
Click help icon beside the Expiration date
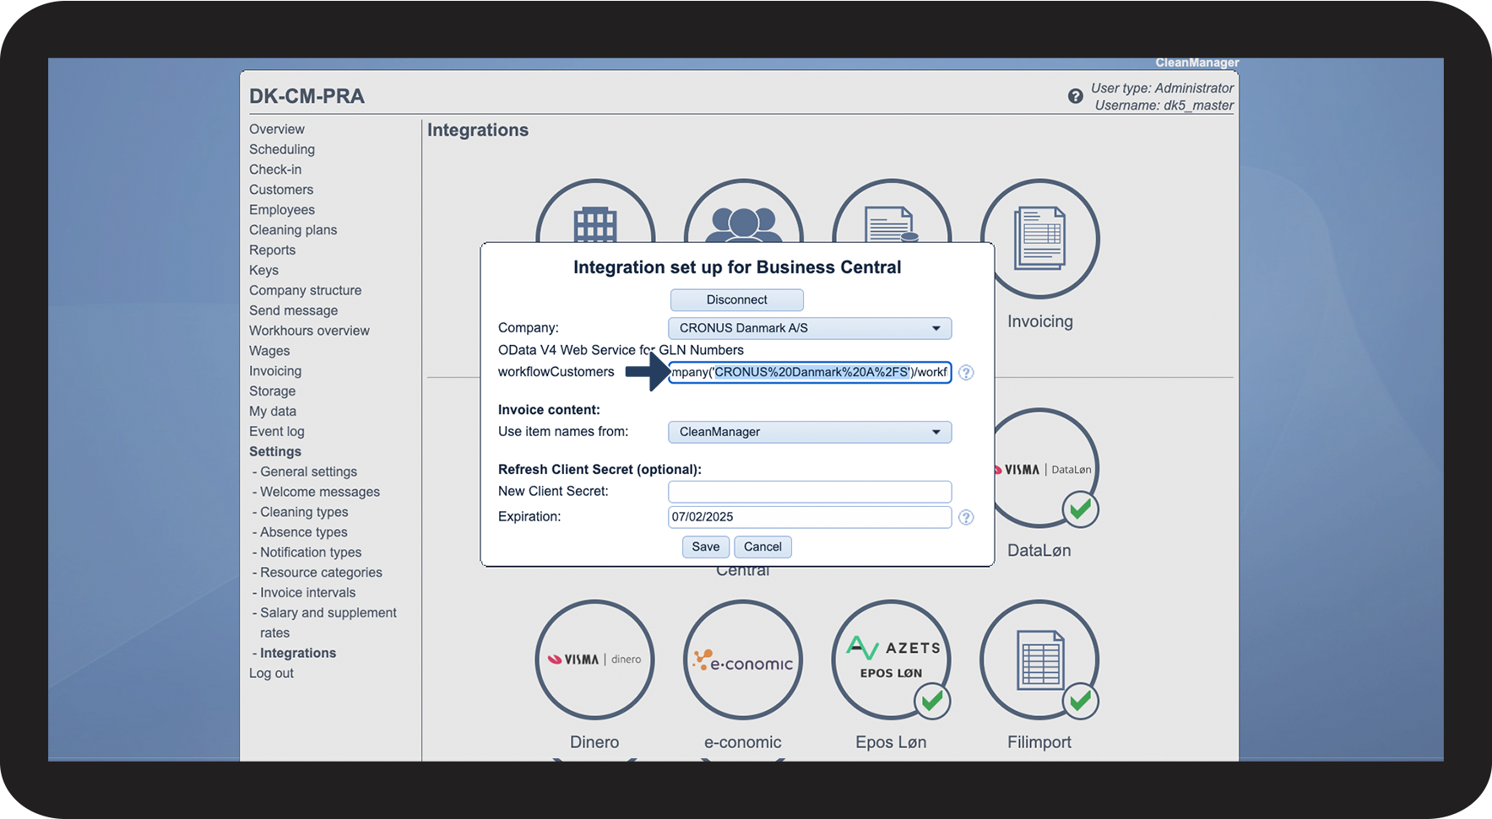click(x=966, y=517)
